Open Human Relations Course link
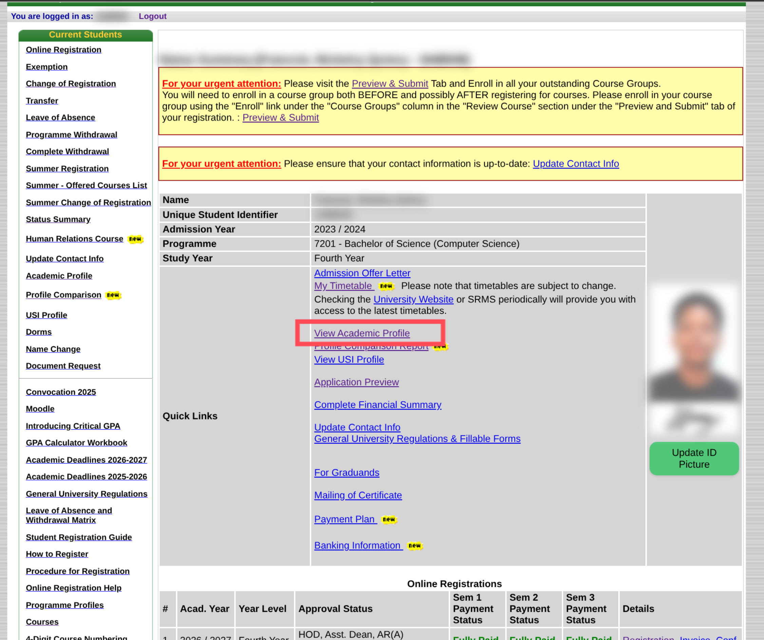Viewport: 764px width, 640px height. pos(75,238)
